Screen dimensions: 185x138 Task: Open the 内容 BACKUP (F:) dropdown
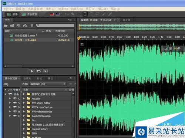pyautogui.click(x=48, y=84)
